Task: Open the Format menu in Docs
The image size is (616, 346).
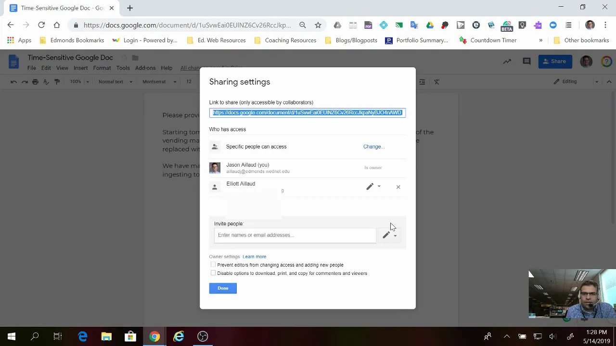Action: tap(102, 68)
